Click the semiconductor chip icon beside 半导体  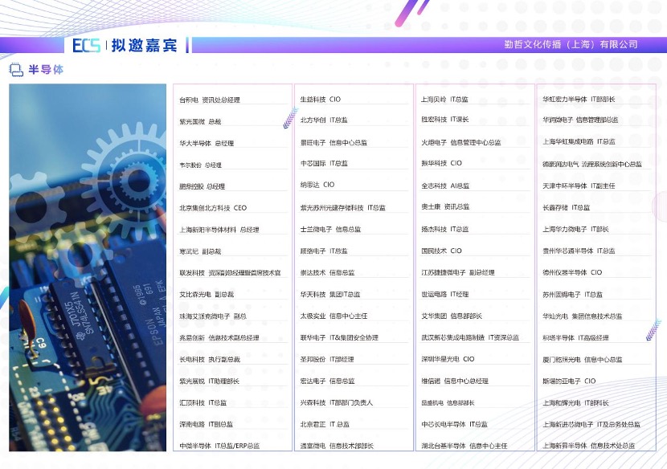pyautogui.click(x=16, y=70)
